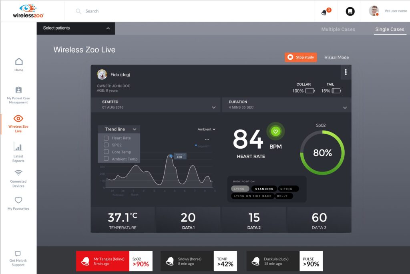
Task: Click the WirelessZoo logo
Action: [28, 11]
